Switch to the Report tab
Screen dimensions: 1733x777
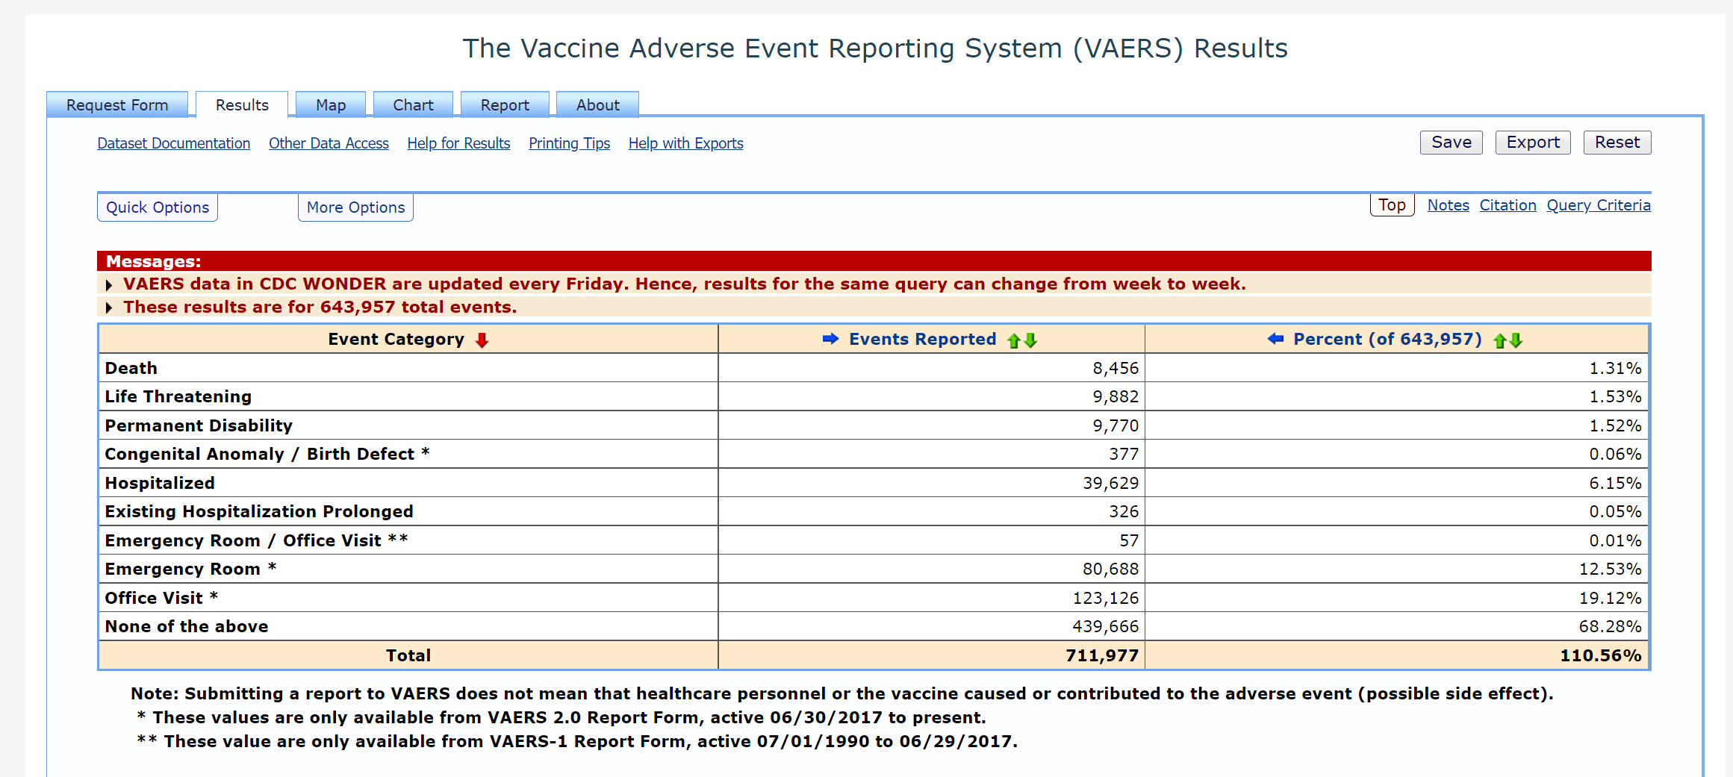click(505, 104)
